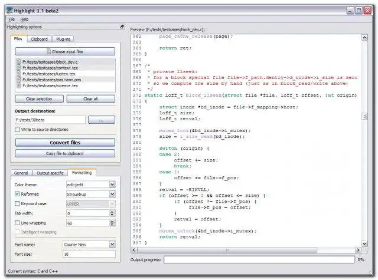Select the pas+asm.pas file icon

pos(18,80)
